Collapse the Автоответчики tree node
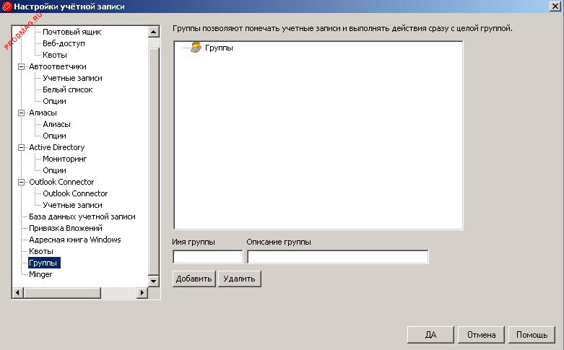Image resolution: width=564 pixels, height=350 pixels. point(21,66)
